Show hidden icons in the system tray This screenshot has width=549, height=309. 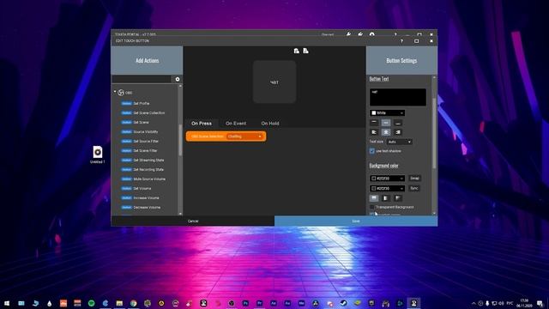[x=474, y=303]
